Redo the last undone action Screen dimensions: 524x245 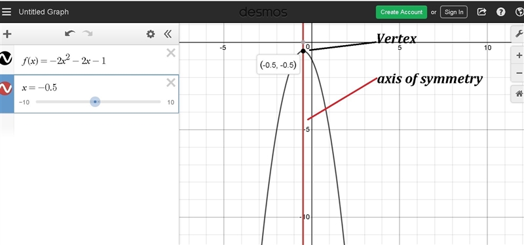(x=88, y=34)
